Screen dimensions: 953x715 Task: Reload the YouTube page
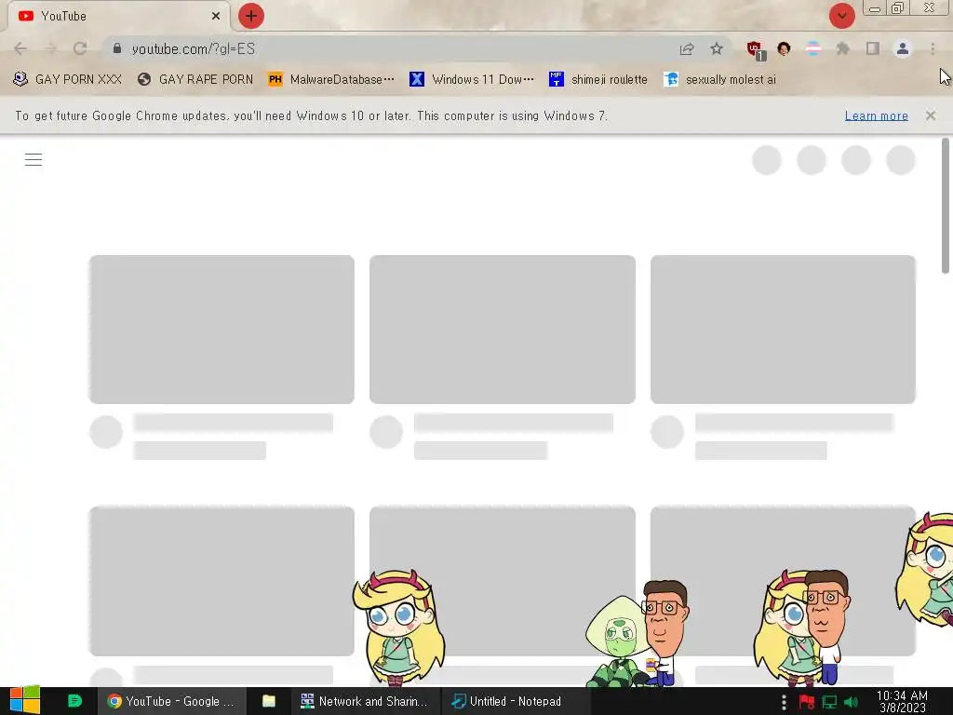80,48
